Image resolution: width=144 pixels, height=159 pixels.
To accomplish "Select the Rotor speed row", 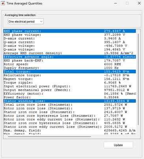I will tap(69, 64).
